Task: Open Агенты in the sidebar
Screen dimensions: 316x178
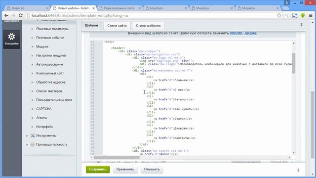Action: pyautogui.click(x=41, y=118)
